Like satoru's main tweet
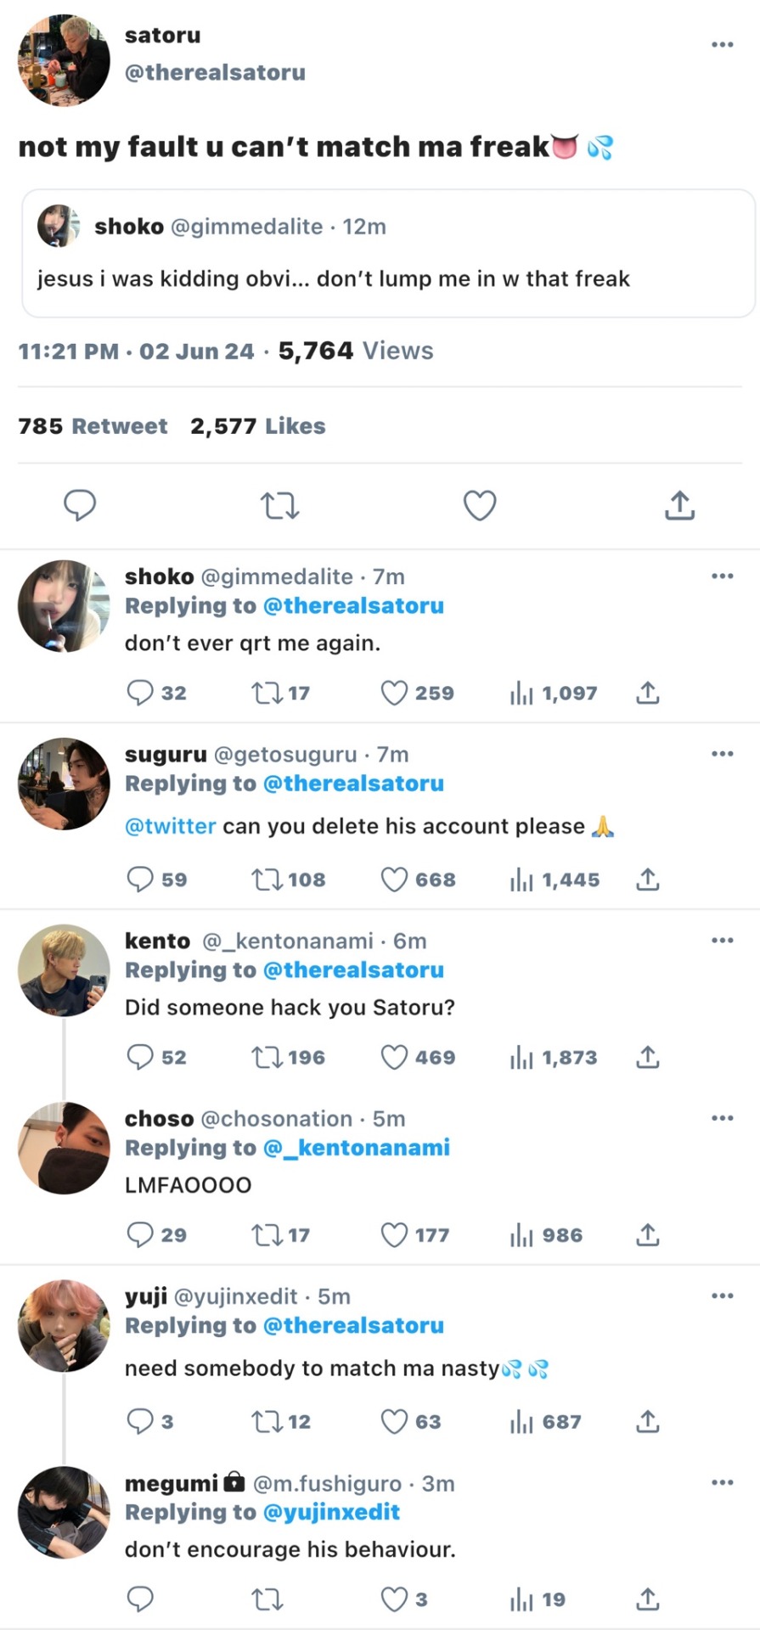 coord(479,506)
